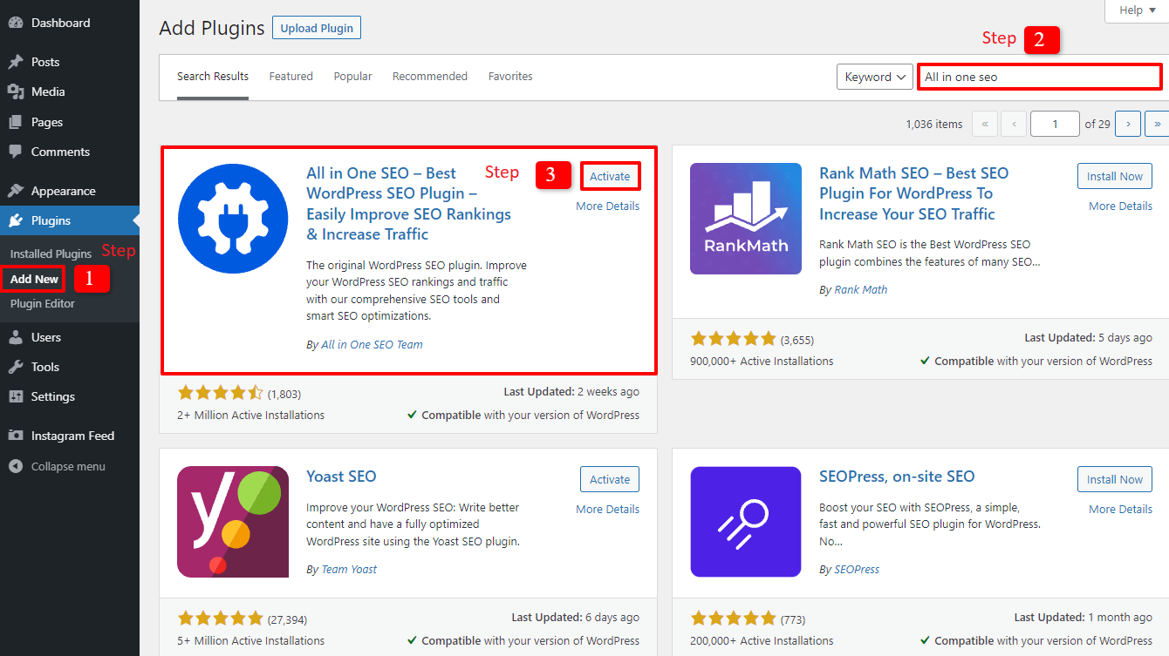
Task: Open the Dashboard icon in sidebar
Action: point(15,23)
